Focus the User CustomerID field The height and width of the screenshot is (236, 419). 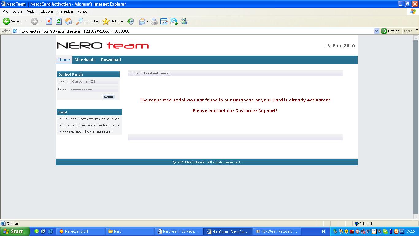tap(94, 81)
